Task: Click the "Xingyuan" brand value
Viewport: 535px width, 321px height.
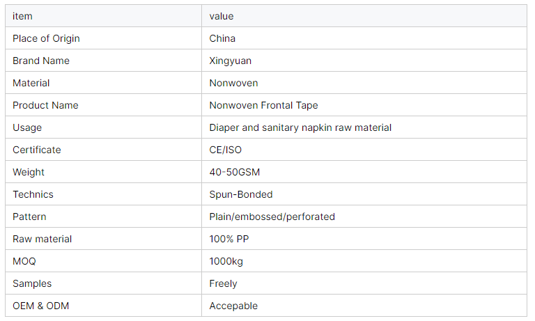Action: coord(230,61)
